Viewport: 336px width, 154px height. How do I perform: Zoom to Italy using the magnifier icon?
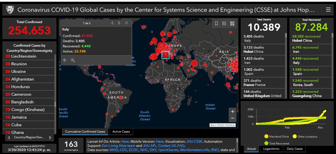(73, 60)
